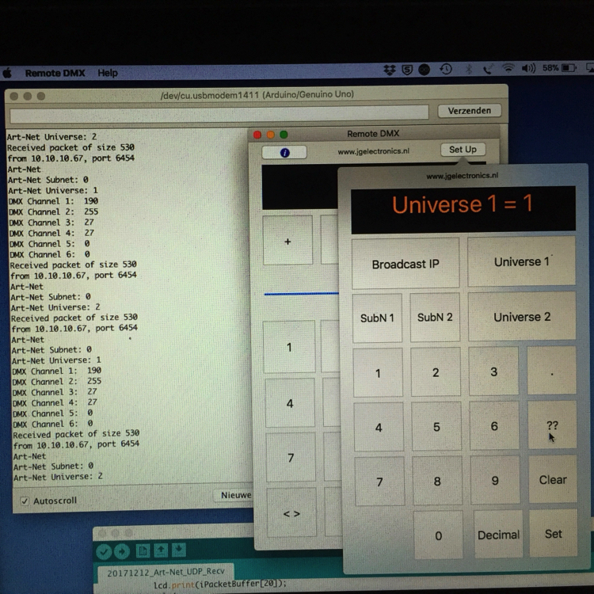
Task: Tap keypad digit 0 in setup popover
Action: coord(438,535)
